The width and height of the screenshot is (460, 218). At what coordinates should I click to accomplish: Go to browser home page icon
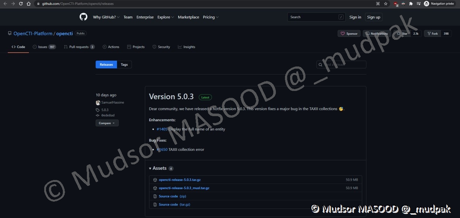click(x=29, y=4)
